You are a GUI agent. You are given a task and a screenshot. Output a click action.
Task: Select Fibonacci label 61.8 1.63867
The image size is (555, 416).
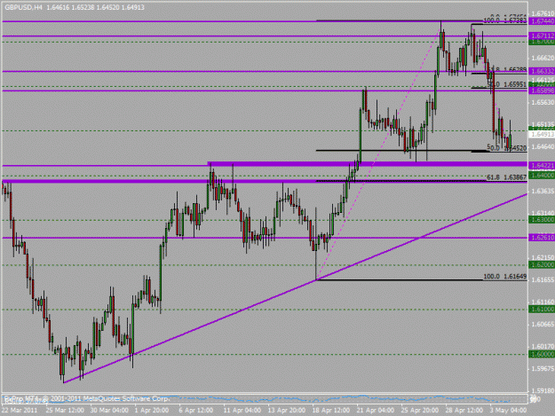tap(506, 177)
